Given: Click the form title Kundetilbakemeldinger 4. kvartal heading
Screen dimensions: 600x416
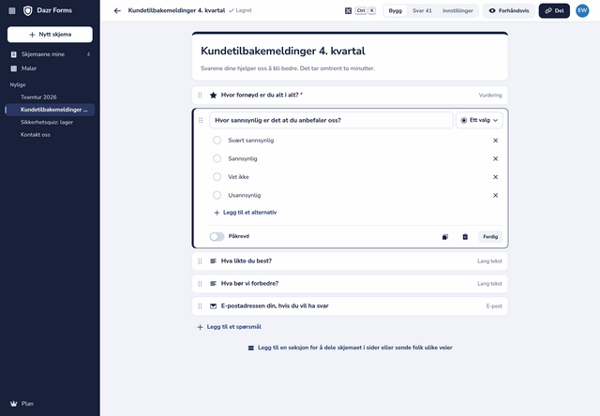Looking at the screenshot, I should pos(283,51).
